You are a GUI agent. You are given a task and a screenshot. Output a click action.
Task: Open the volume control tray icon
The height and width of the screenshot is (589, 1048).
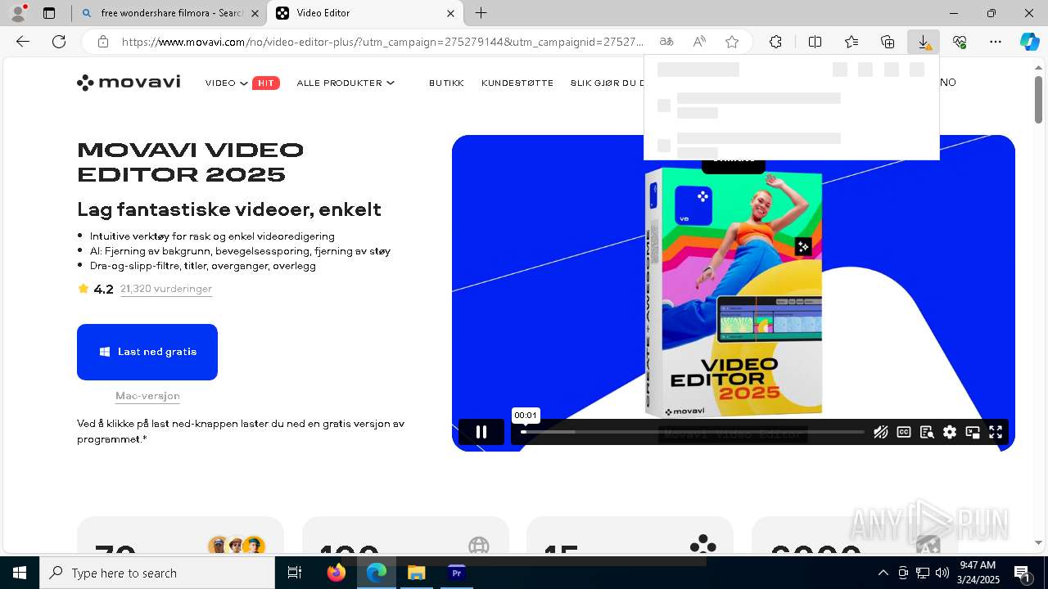(x=942, y=573)
